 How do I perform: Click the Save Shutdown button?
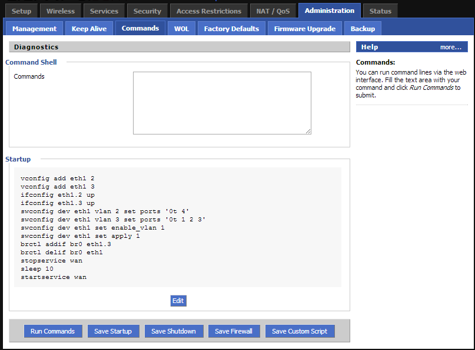(174, 331)
